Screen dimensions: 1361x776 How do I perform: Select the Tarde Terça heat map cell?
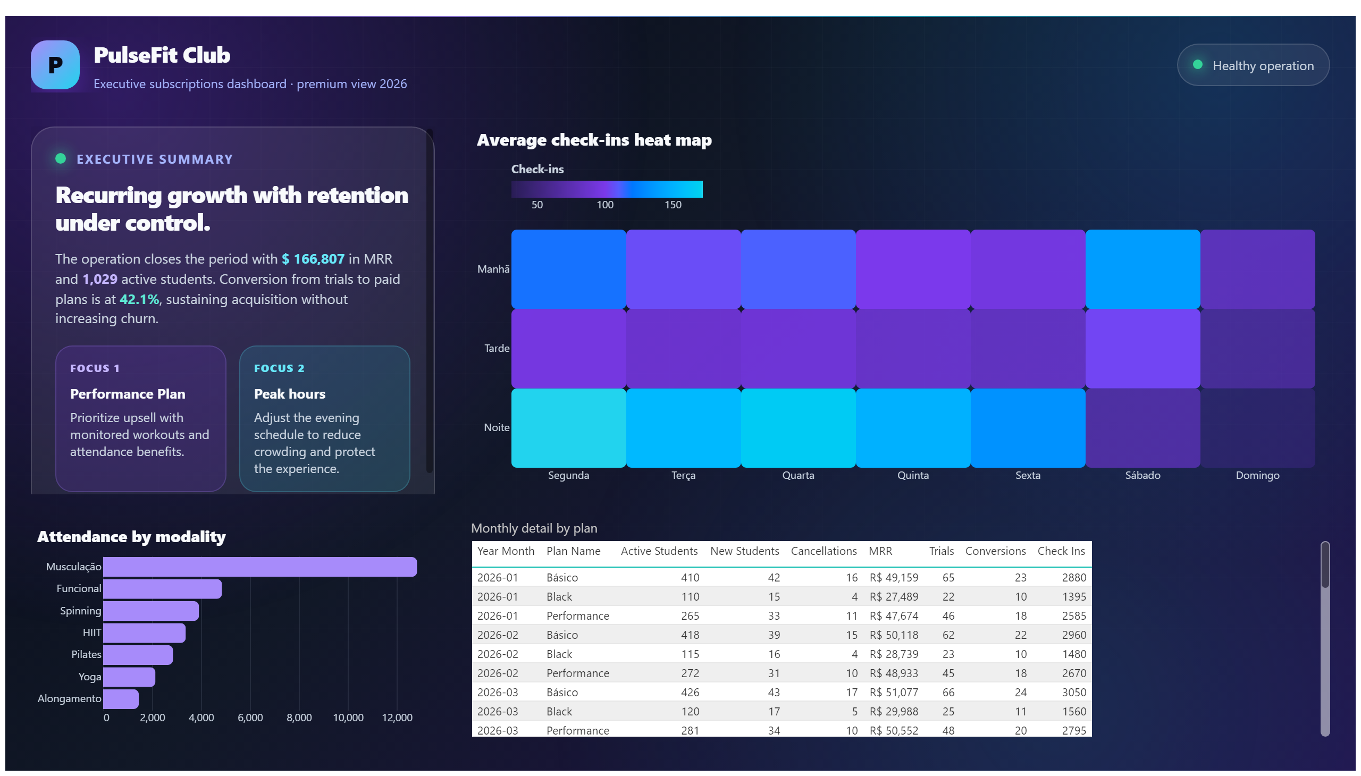[x=684, y=349]
